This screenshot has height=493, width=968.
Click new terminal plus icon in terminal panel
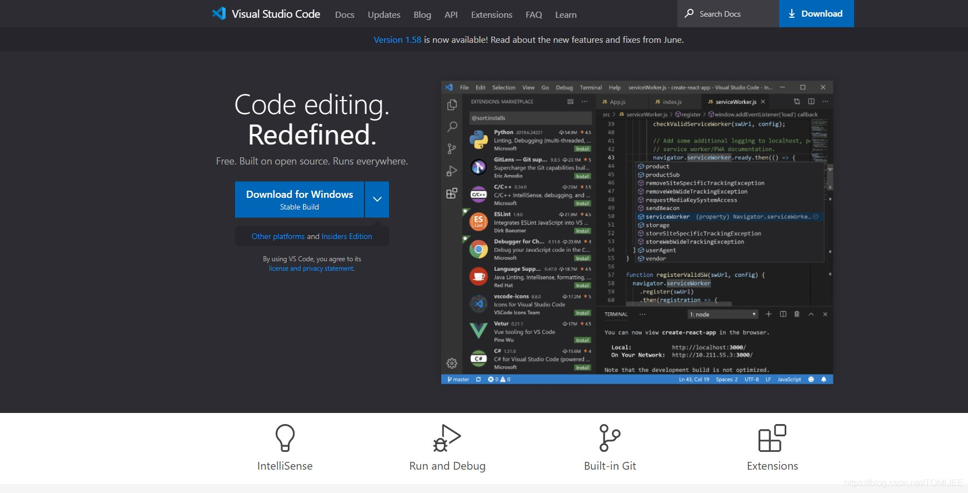tap(769, 314)
